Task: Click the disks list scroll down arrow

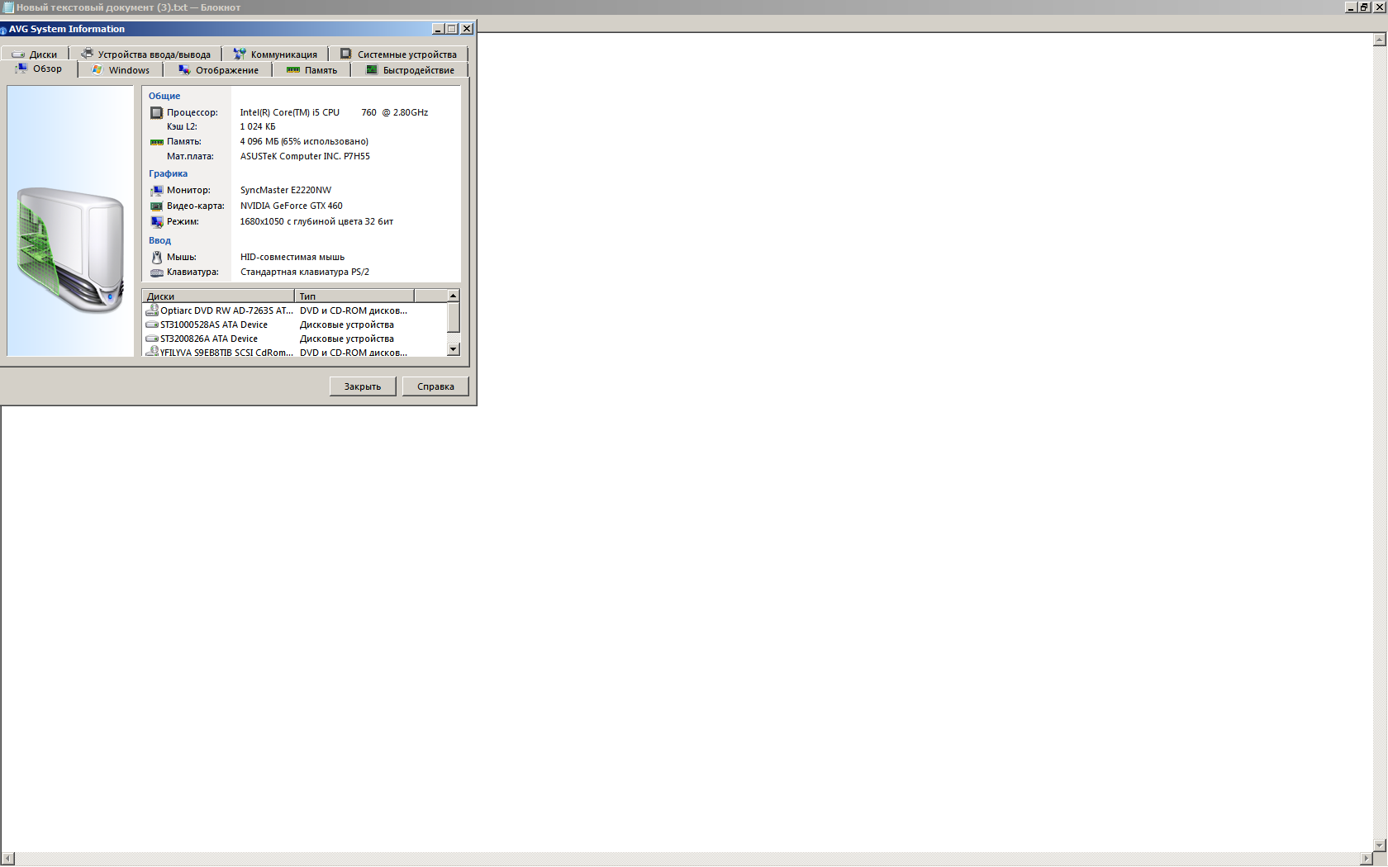Action: [453, 349]
